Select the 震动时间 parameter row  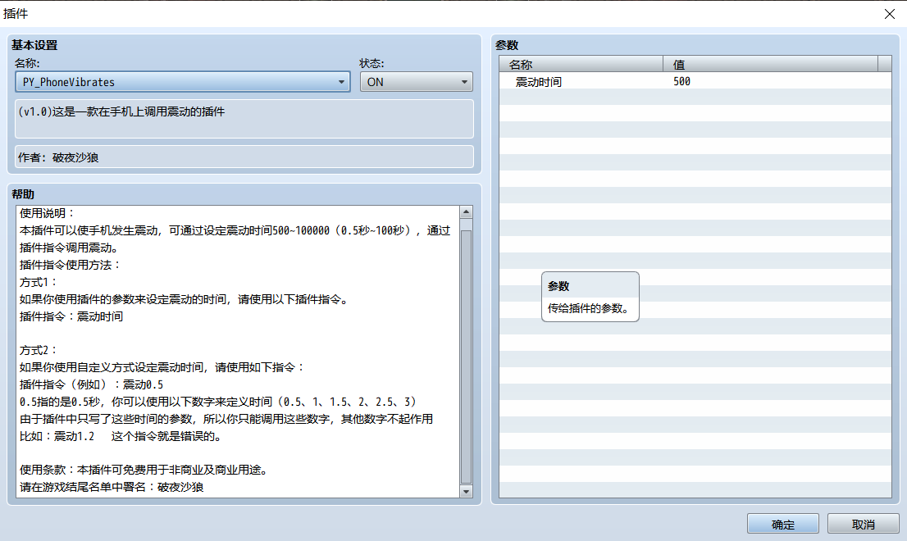[x=695, y=81]
